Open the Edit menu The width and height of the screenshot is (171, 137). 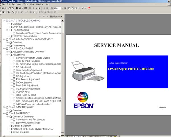[x=8, y=4]
